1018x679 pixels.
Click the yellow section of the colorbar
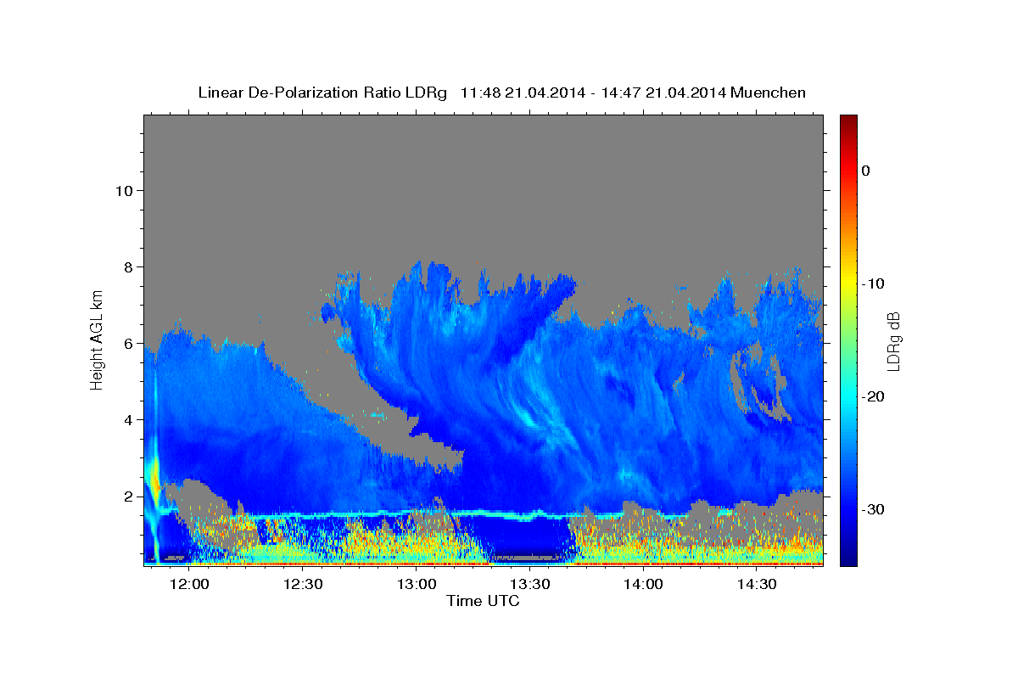point(848,285)
